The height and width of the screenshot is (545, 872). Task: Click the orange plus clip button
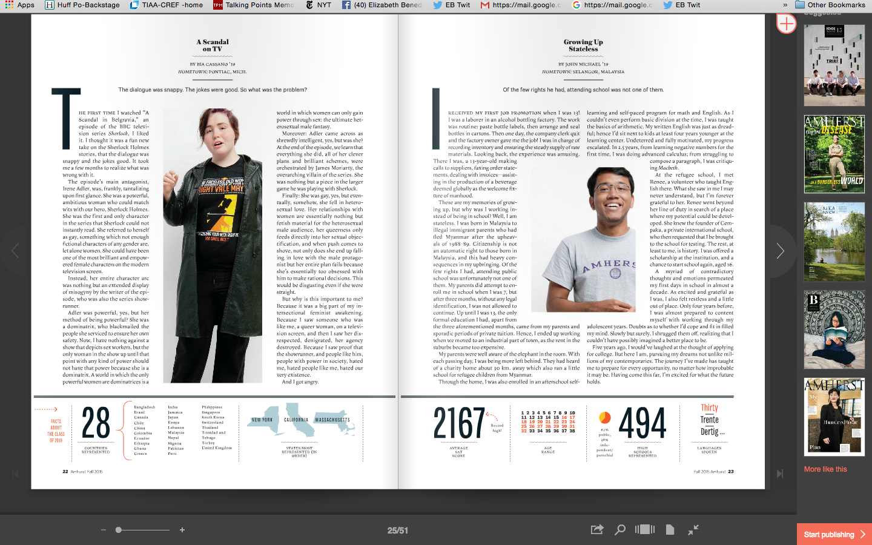[x=786, y=24]
